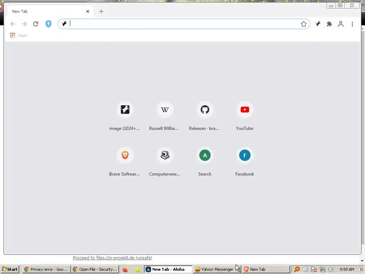
Task: Open the image (1024×...) shortcut tile
Action: click(125, 116)
